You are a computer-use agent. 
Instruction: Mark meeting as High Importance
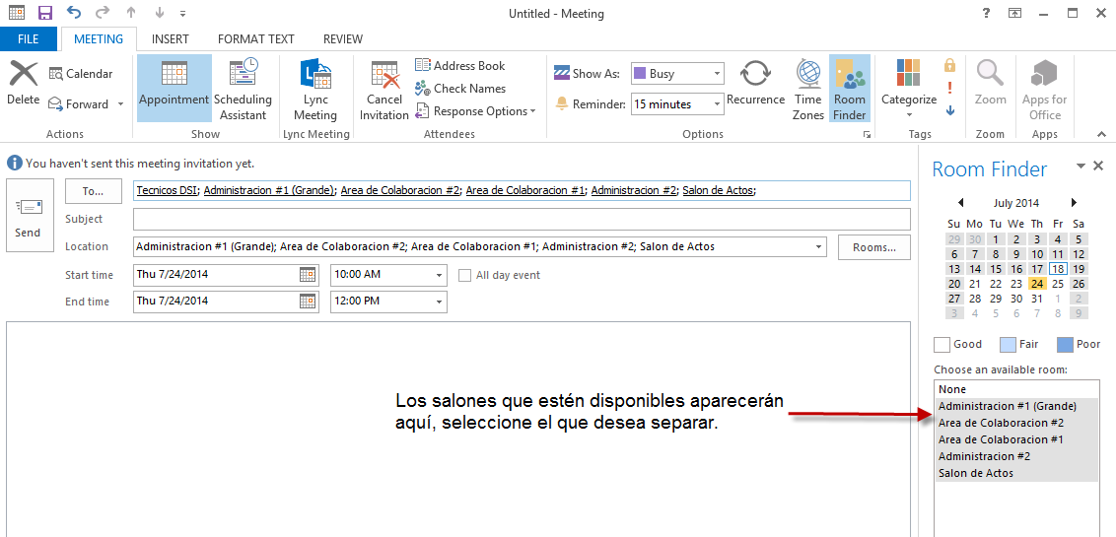pos(949,88)
